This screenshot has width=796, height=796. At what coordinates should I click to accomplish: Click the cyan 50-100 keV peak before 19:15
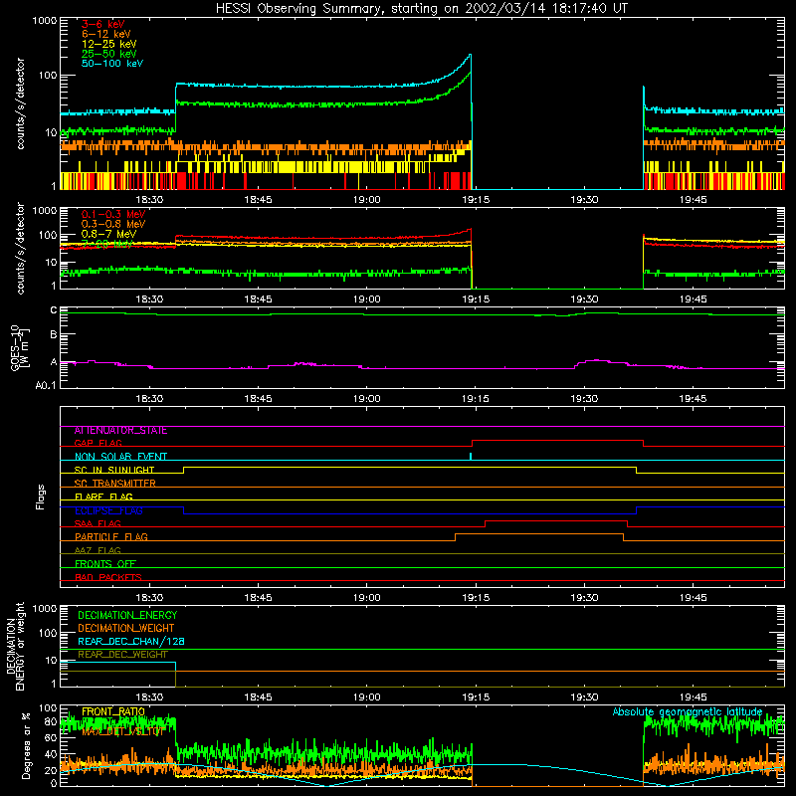[x=470, y=55]
